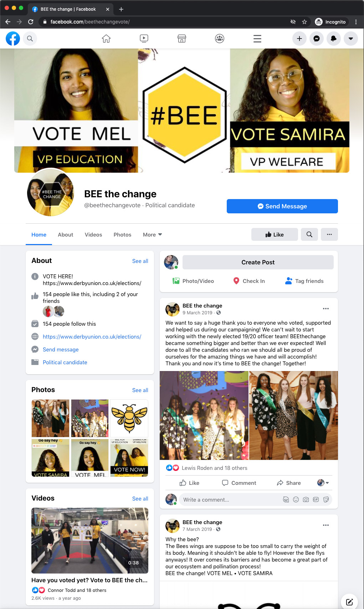Open options menu for the 9 March post

click(x=326, y=309)
